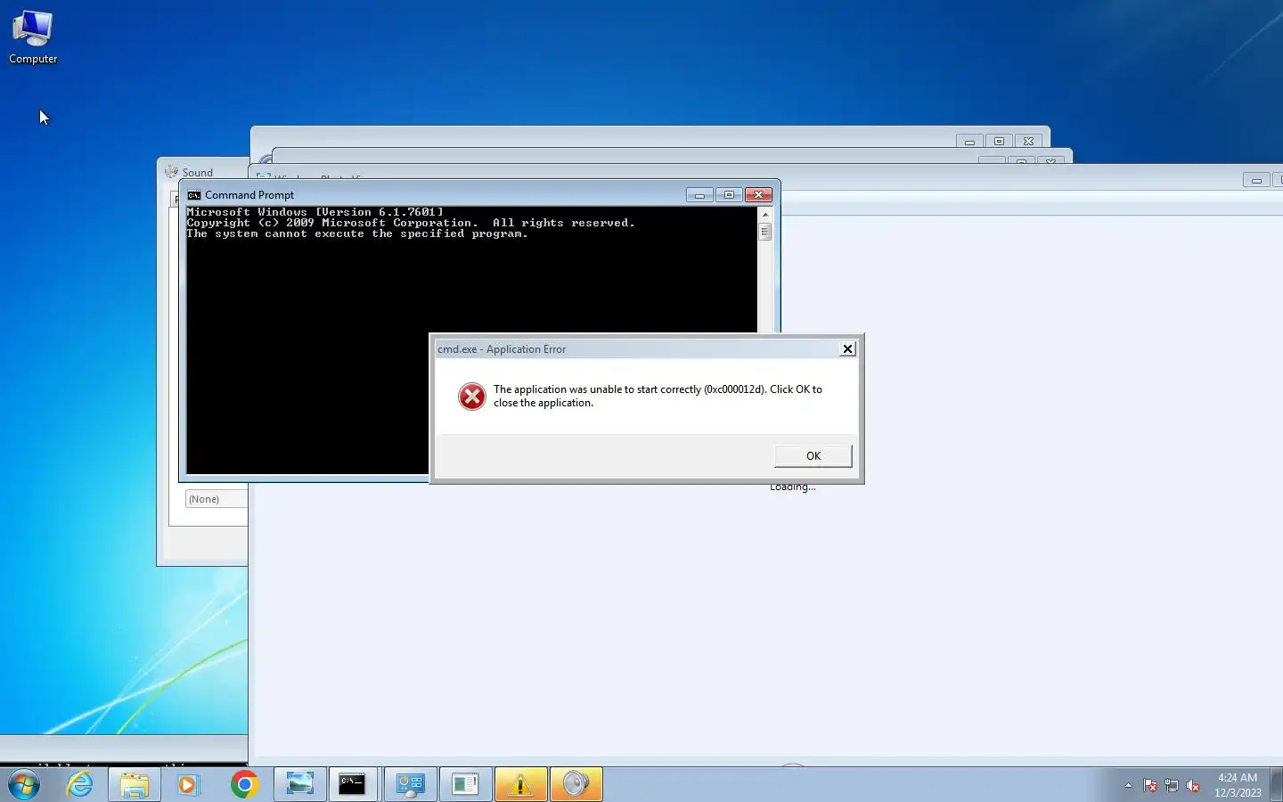Viewport: 1283px width, 802px height.
Task: Switch to the green book taskbar window
Action: [x=466, y=784]
